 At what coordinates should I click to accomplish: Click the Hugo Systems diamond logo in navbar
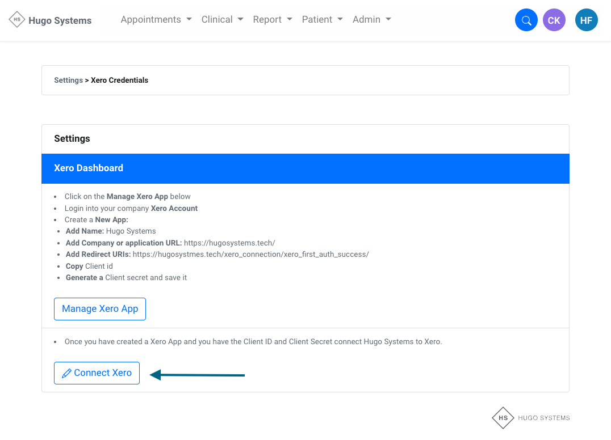(17, 20)
